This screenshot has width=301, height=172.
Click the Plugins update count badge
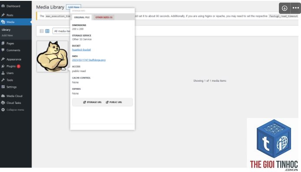pyautogui.click(x=19, y=66)
